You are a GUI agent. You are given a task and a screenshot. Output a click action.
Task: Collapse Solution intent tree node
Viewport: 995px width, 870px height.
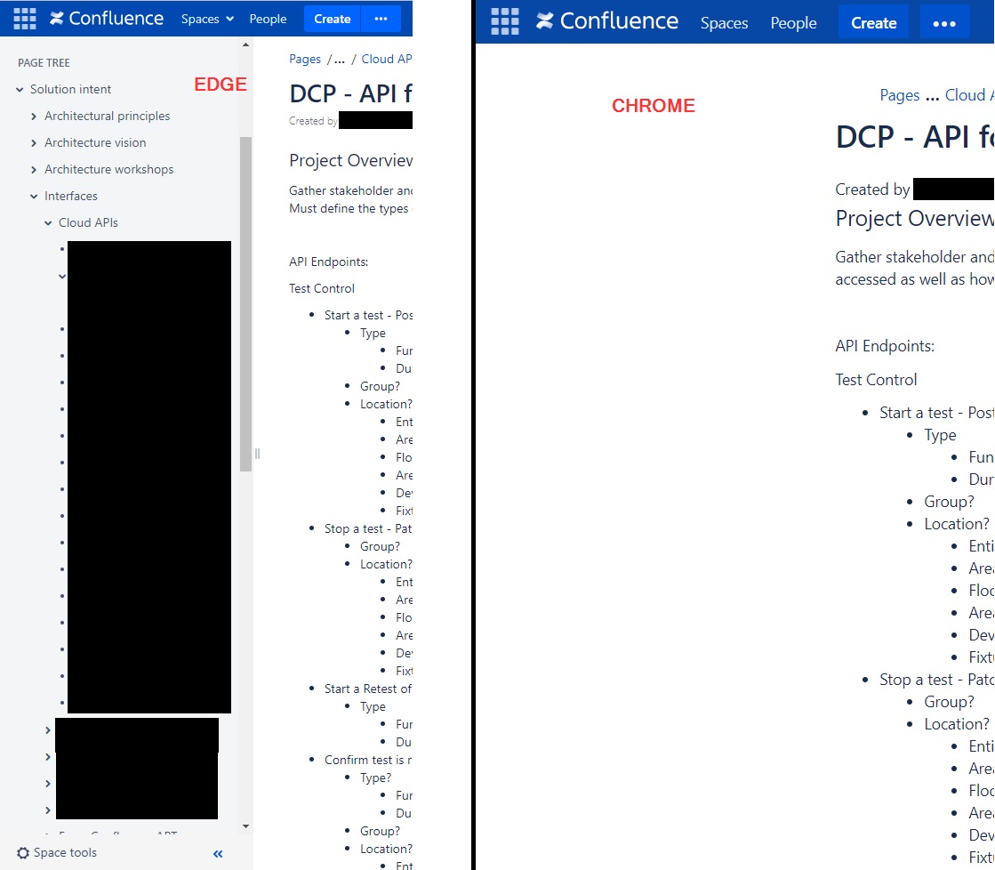point(20,90)
